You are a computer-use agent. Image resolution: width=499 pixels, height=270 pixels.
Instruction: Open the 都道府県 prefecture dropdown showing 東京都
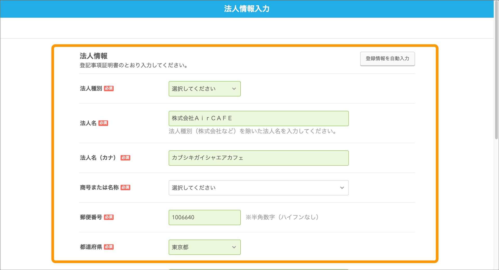[x=204, y=247]
